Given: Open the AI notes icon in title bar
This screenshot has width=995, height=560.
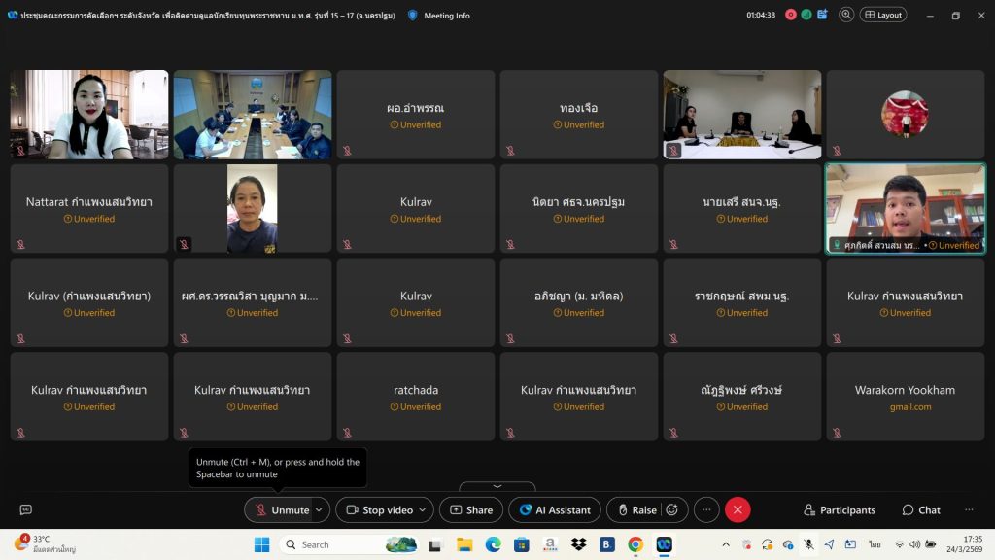Looking at the screenshot, I should click(x=822, y=15).
